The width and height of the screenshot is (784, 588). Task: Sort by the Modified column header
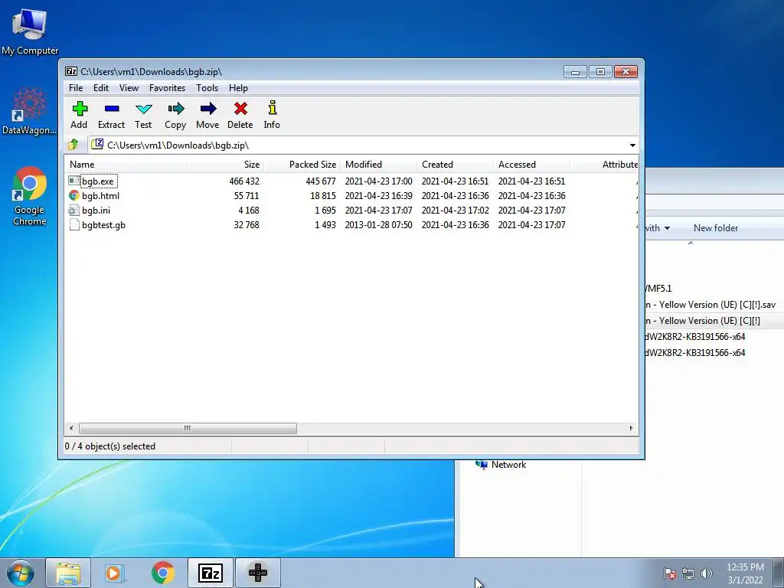[x=379, y=165]
